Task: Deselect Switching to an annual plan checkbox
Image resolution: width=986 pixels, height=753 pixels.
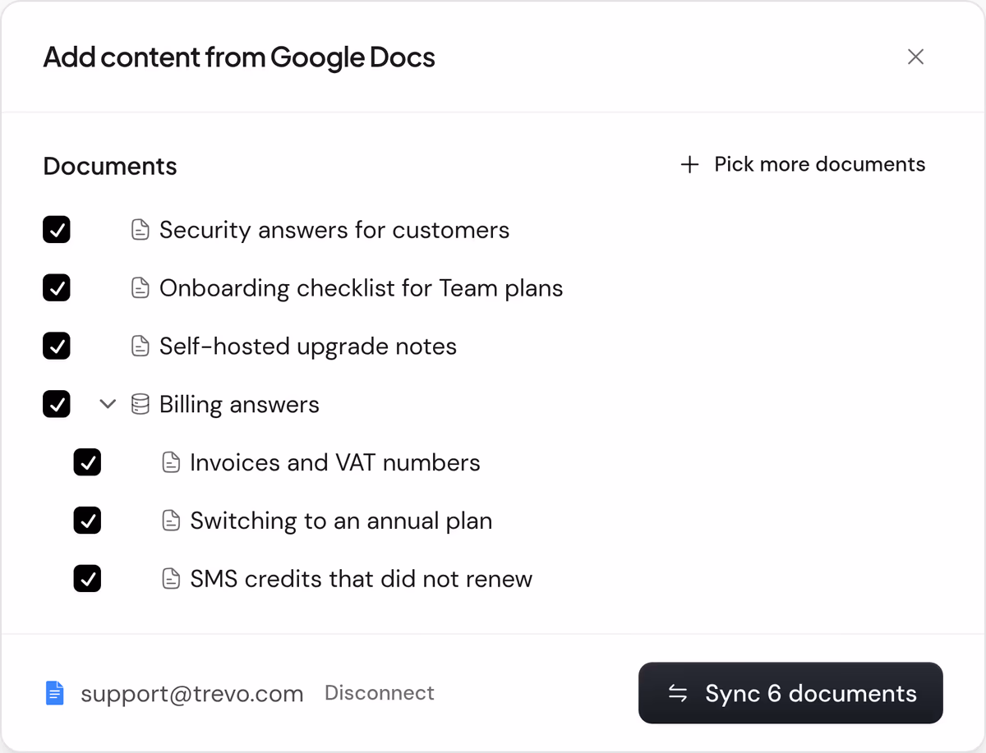Action: coord(87,521)
